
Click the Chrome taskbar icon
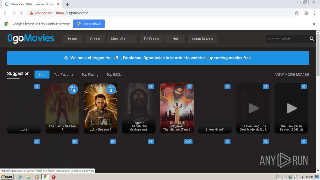45,177
